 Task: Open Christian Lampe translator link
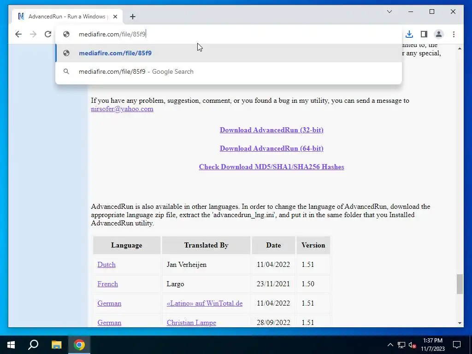pyautogui.click(x=191, y=322)
